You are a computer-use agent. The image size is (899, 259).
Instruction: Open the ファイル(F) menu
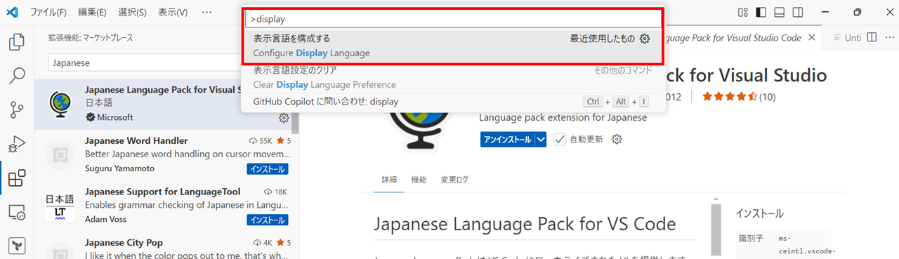coord(48,13)
